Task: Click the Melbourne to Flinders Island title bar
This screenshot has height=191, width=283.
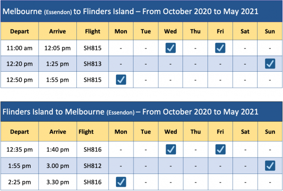Action: pyautogui.click(x=141, y=11)
